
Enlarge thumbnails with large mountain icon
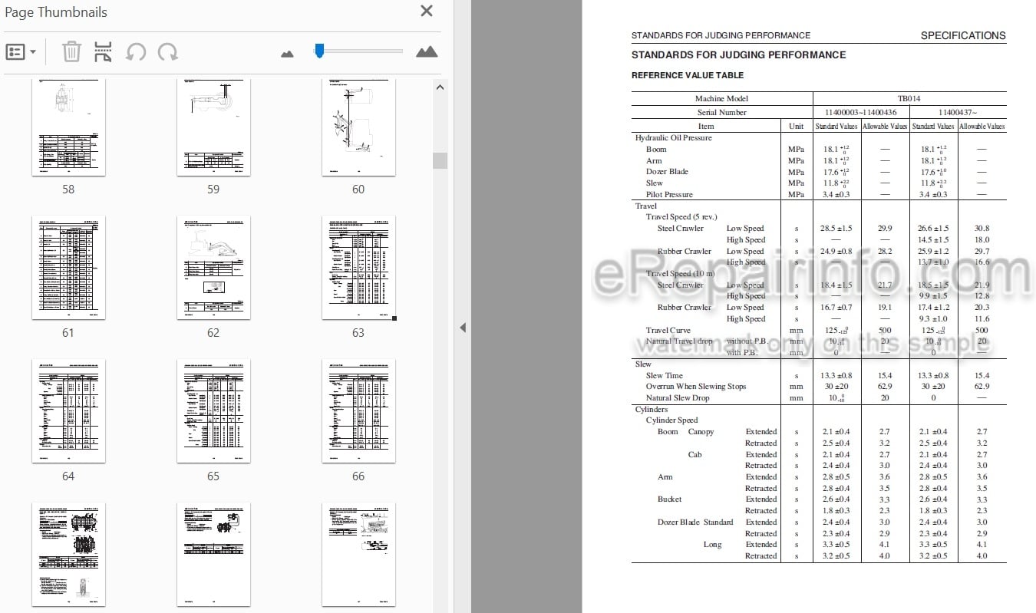point(427,52)
